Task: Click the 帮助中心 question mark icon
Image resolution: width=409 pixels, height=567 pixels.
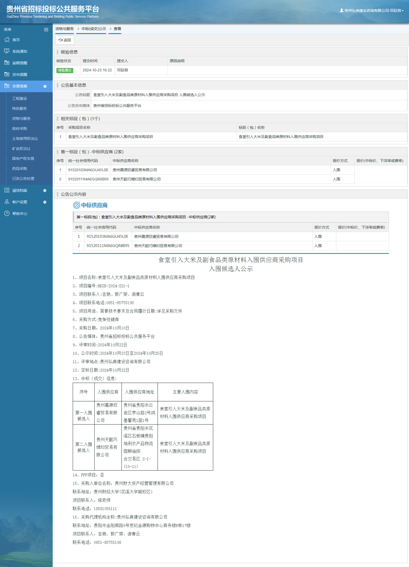Action: (x=7, y=213)
